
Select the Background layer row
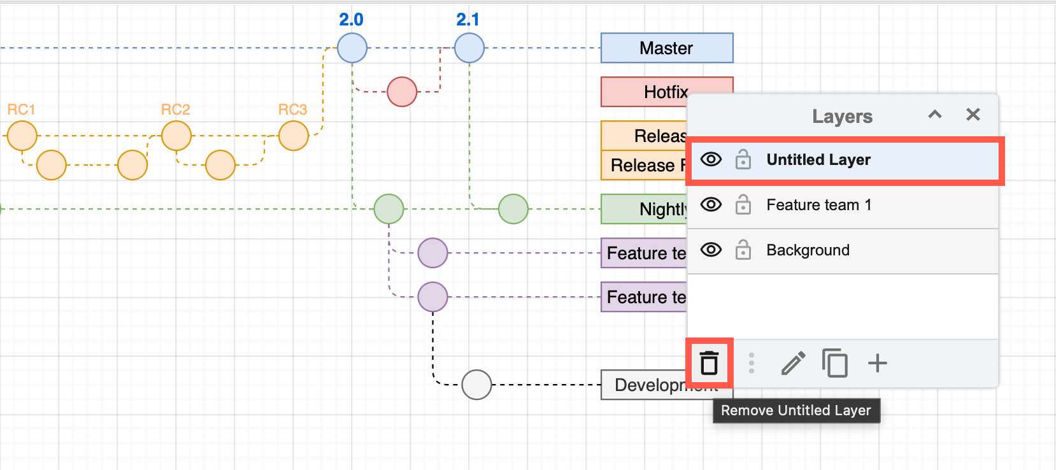pyautogui.click(x=808, y=250)
